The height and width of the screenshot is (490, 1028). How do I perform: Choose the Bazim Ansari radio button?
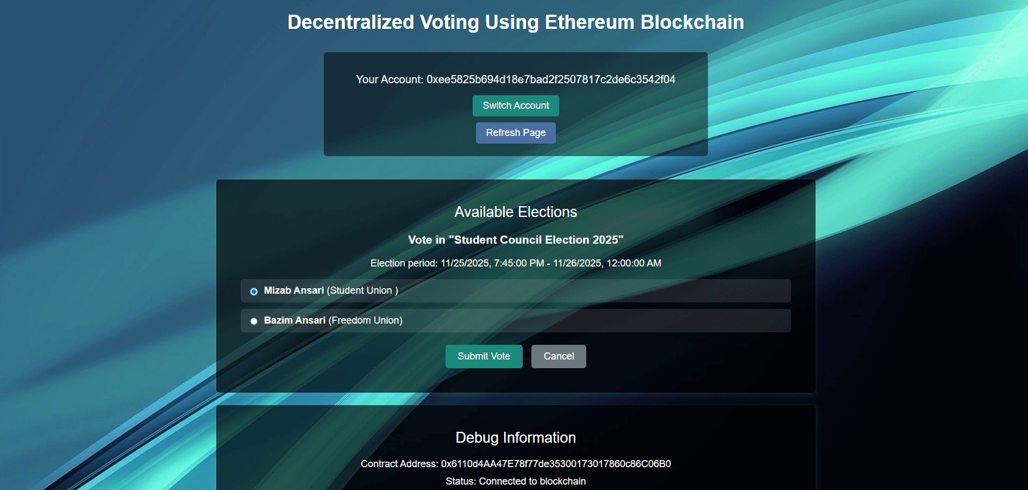[254, 321]
